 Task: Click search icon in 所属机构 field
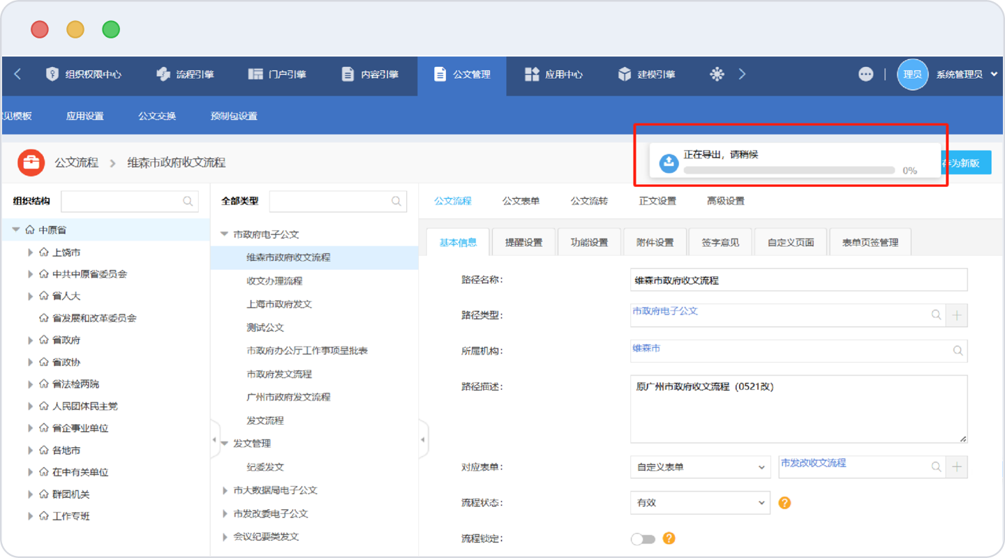(958, 351)
